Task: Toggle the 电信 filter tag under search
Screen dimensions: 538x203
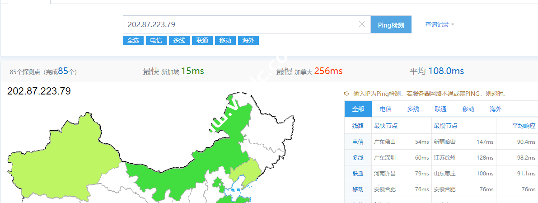Action: pos(156,40)
